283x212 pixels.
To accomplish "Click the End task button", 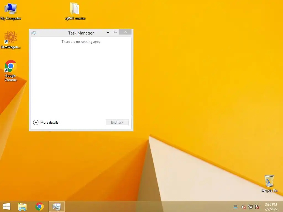I will [117, 122].
